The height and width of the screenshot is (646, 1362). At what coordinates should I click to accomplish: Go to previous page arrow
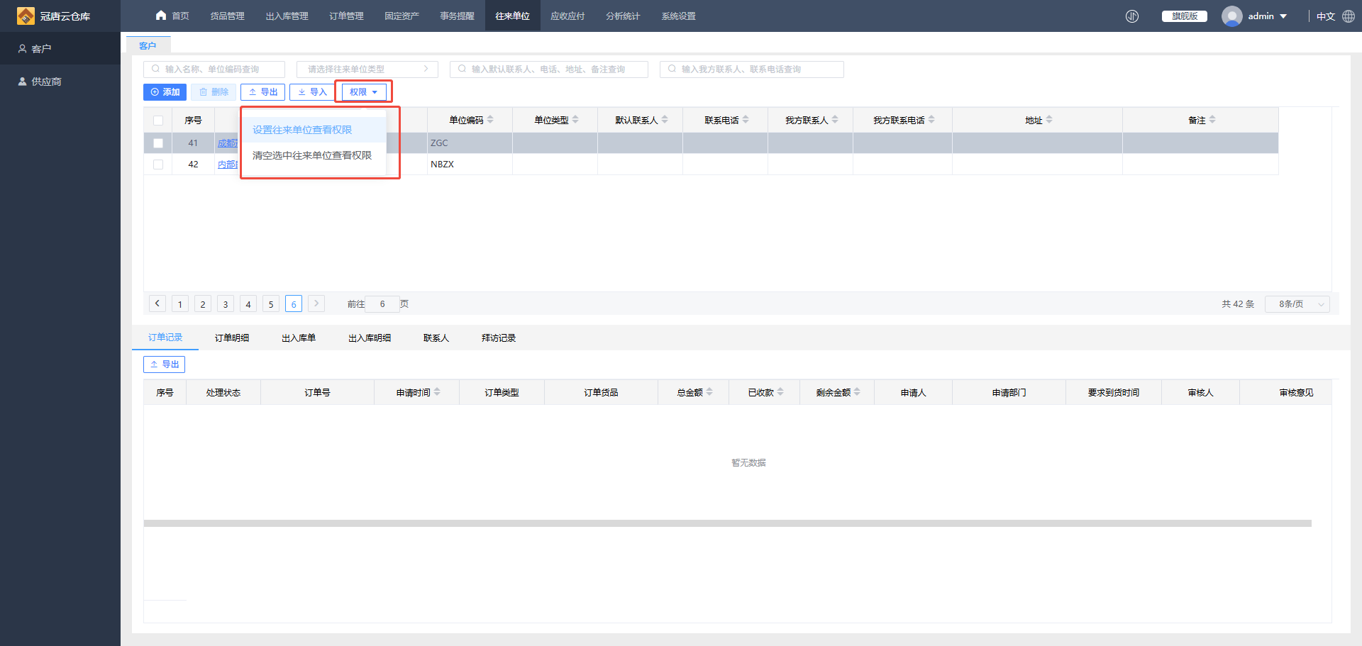tap(157, 303)
